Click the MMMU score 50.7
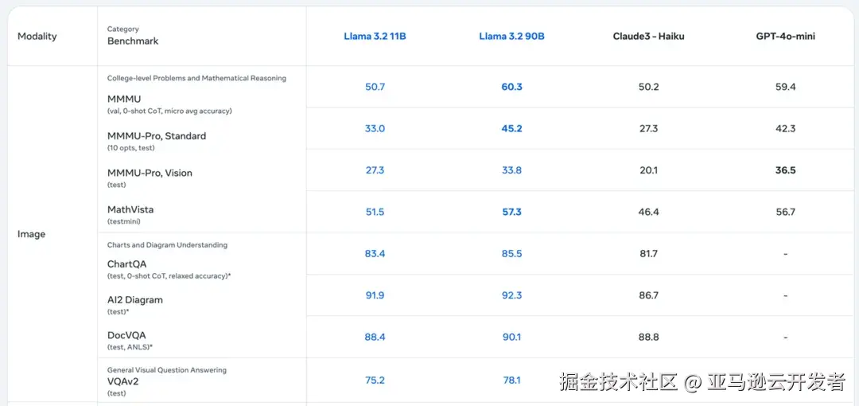This screenshot has width=859, height=406. tap(375, 87)
